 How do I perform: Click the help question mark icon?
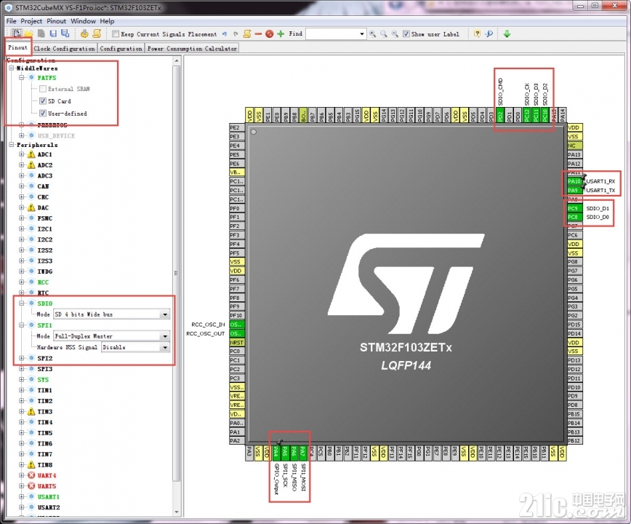pyautogui.click(x=477, y=34)
